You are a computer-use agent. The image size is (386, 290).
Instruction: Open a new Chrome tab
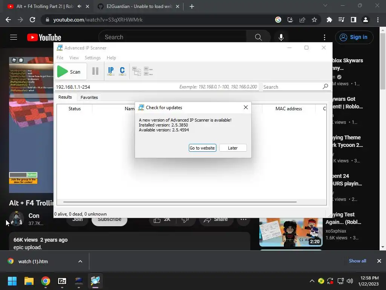click(192, 6)
